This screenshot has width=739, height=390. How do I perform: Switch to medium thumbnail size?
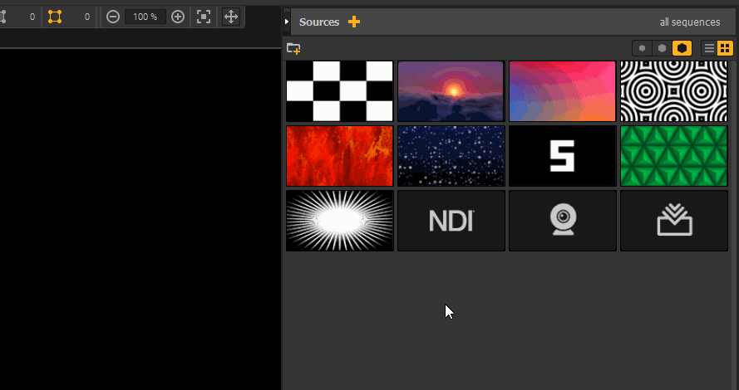coord(662,48)
